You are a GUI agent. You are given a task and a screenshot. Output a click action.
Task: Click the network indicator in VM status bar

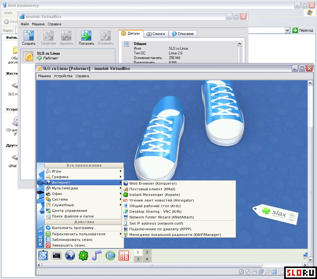tap(261, 272)
